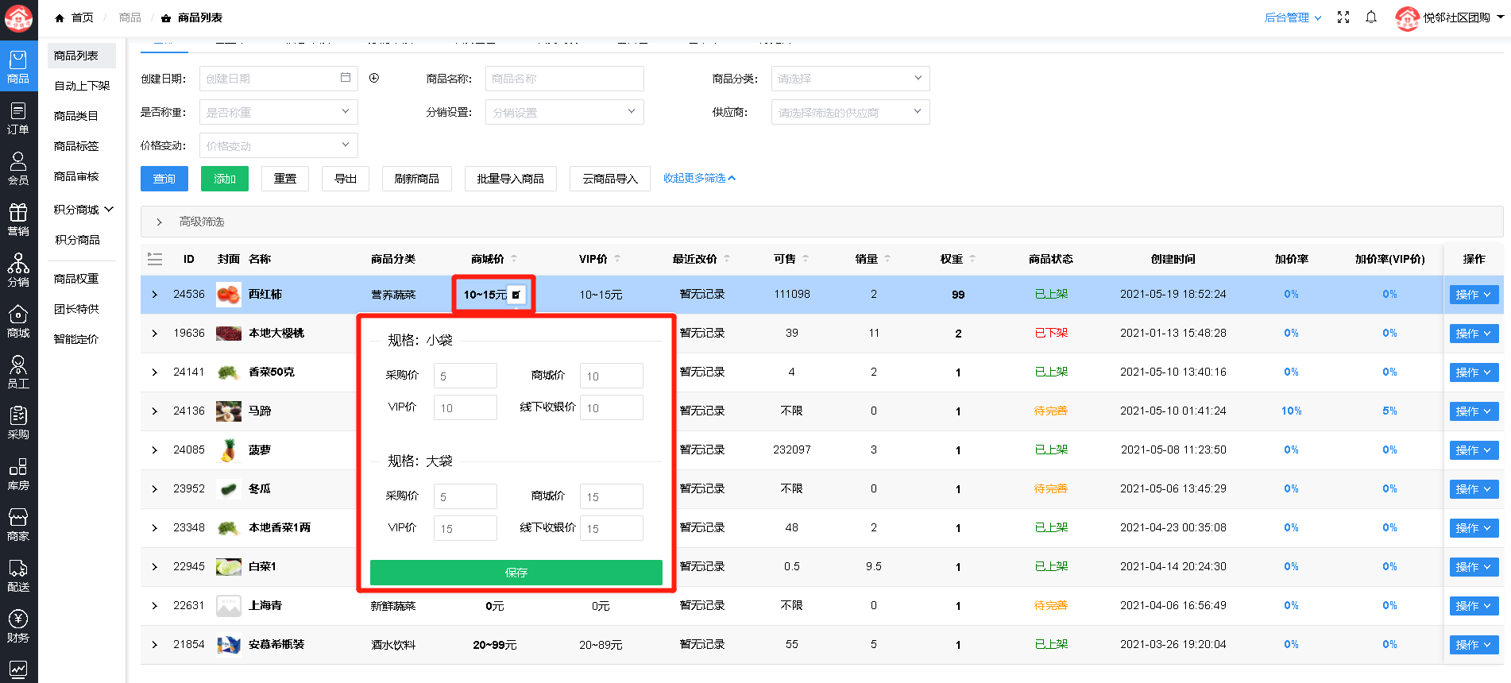The image size is (1511, 683).
Task: Click the 悦邻社区团购 logo at top-left
Action: [18, 17]
